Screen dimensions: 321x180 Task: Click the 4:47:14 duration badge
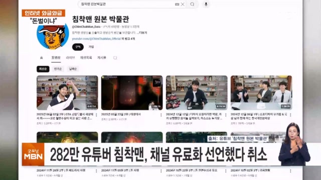point(91,106)
